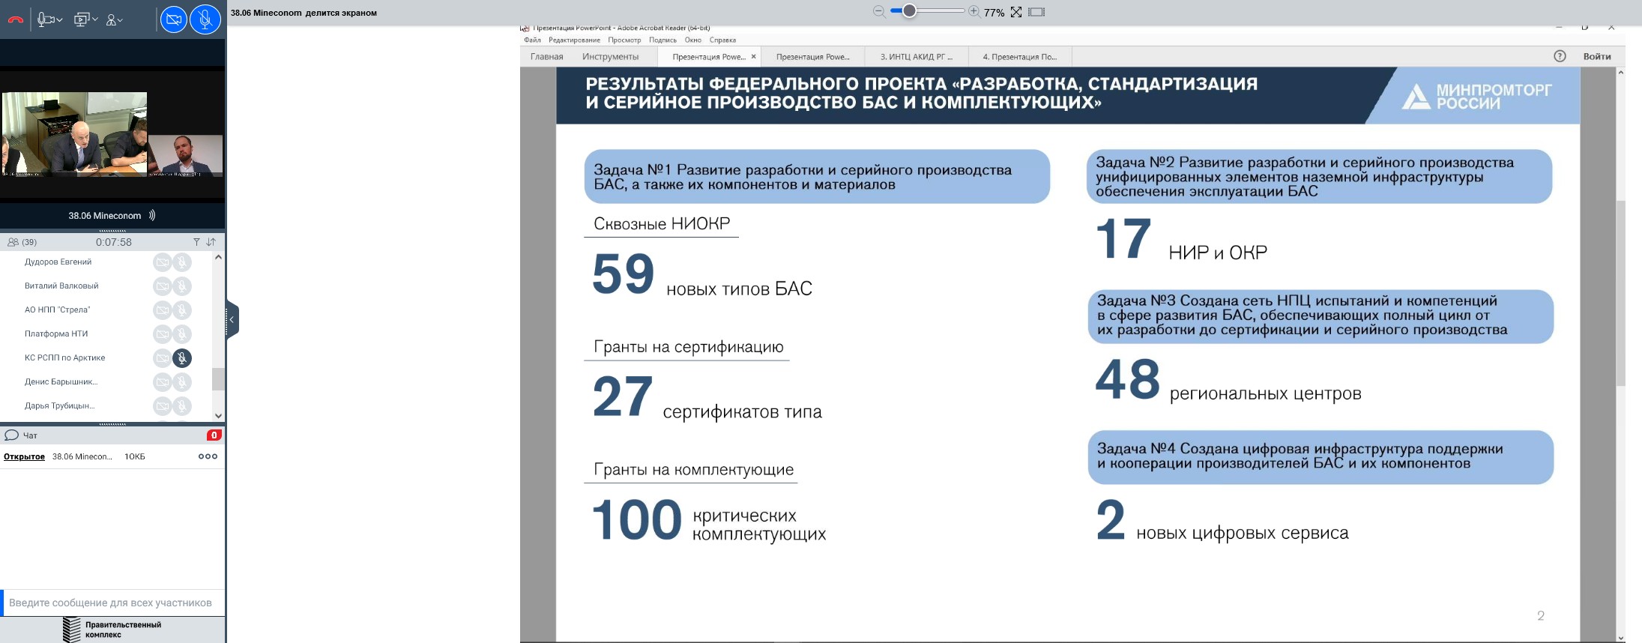Click camera icon for Платформа НТИ

(x=162, y=334)
